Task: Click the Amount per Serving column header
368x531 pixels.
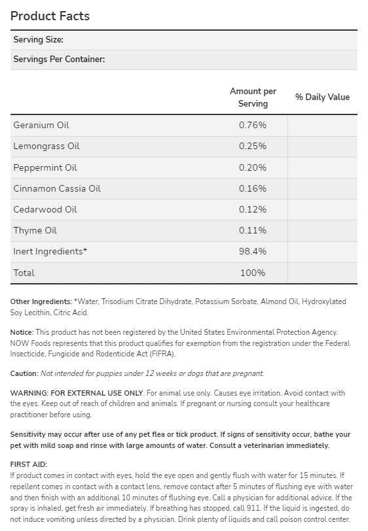Action: point(253,97)
